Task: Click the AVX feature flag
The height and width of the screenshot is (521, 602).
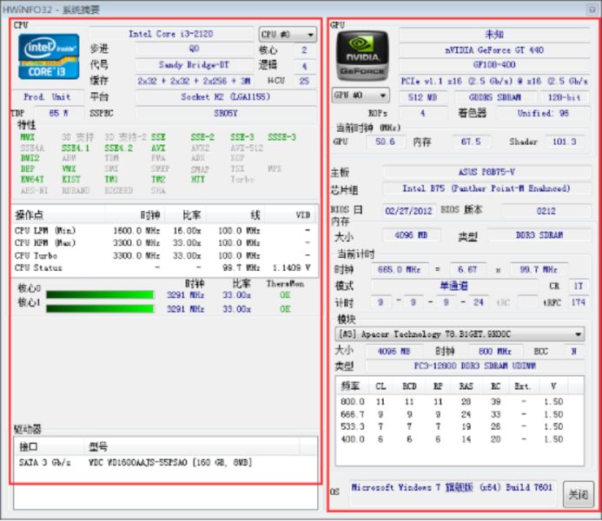Action: (x=158, y=148)
